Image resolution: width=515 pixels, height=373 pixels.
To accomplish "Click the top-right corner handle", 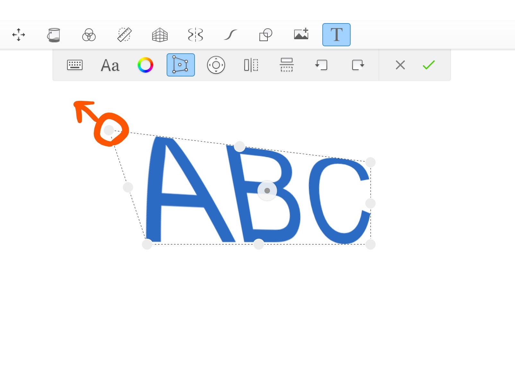I will 371,162.
